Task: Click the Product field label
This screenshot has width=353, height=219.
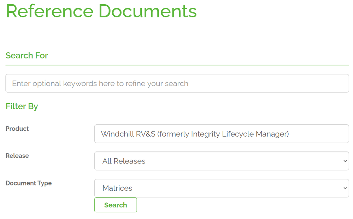Action: (17, 129)
